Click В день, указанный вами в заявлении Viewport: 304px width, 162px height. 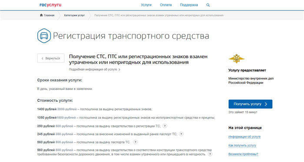[65, 89]
